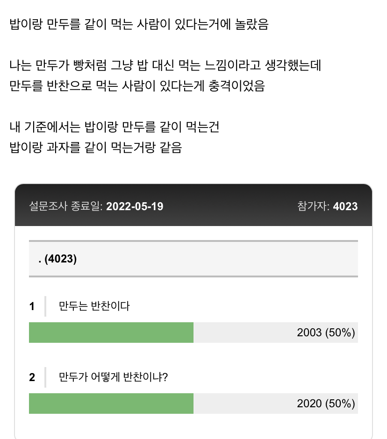Click unfilled gray portion of option 2 bar

(243, 404)
